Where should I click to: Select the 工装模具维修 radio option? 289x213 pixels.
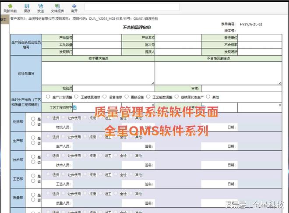[x=76, y=96]
